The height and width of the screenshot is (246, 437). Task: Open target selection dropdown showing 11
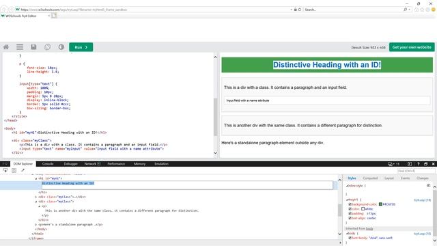[393, 164]
